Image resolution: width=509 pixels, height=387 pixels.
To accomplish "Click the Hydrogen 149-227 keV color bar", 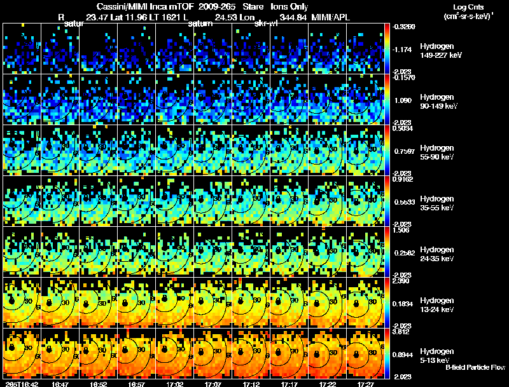I will click(387, 49).
